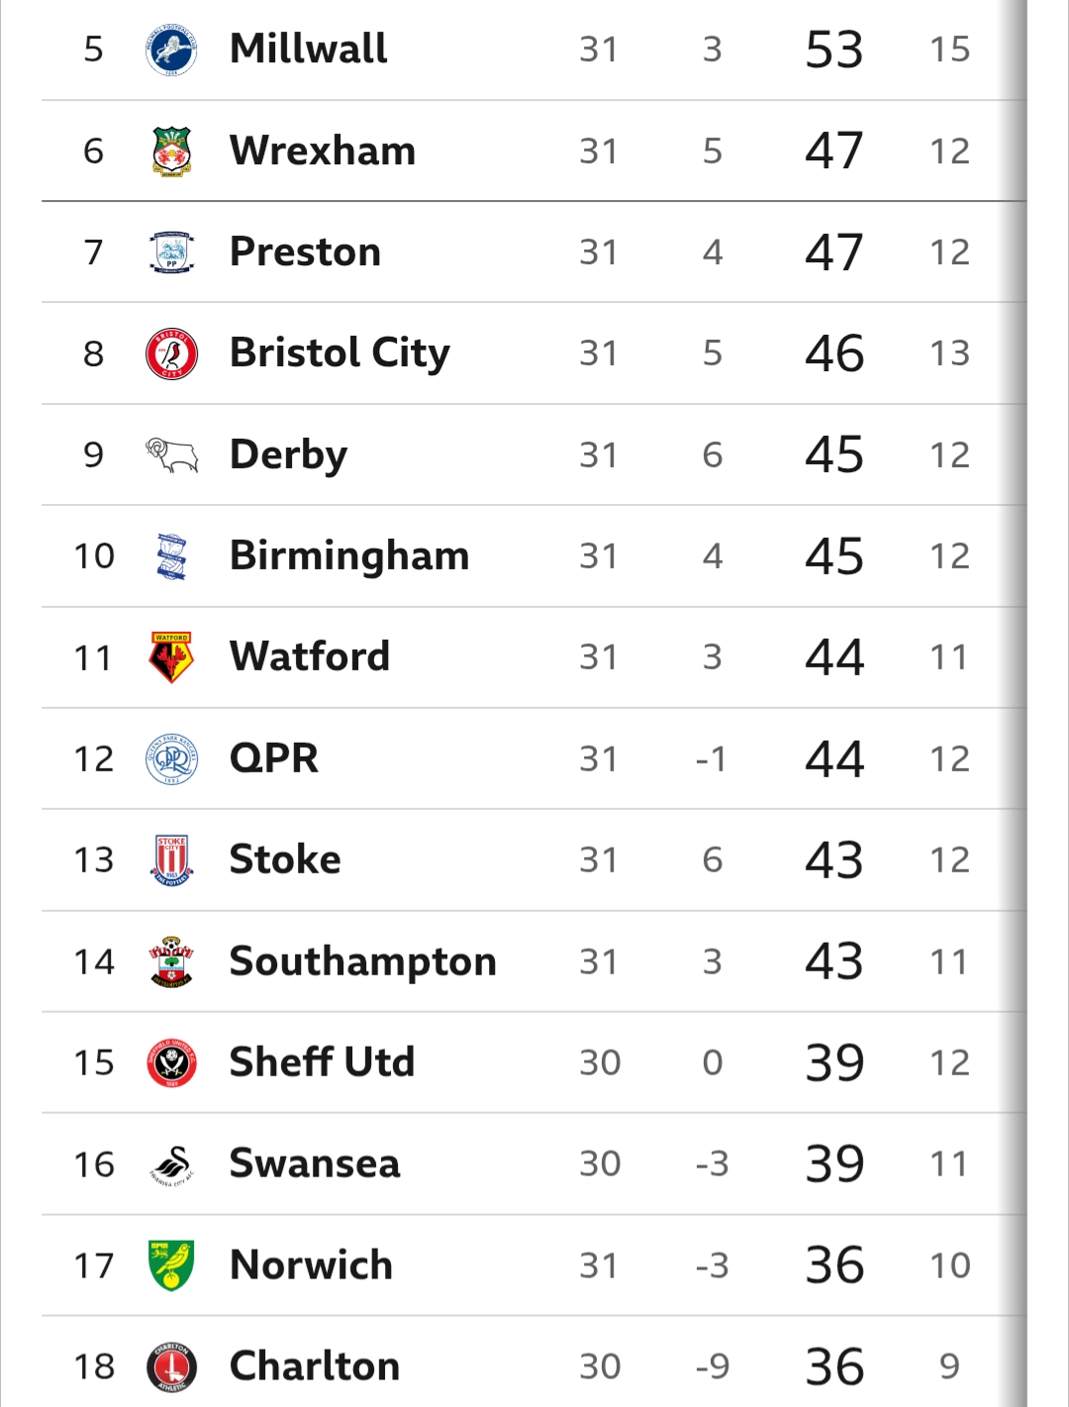Go to the Southampton team page
The height and width of the screenshot is (1407, 1069).
click(x=362, y=961)
